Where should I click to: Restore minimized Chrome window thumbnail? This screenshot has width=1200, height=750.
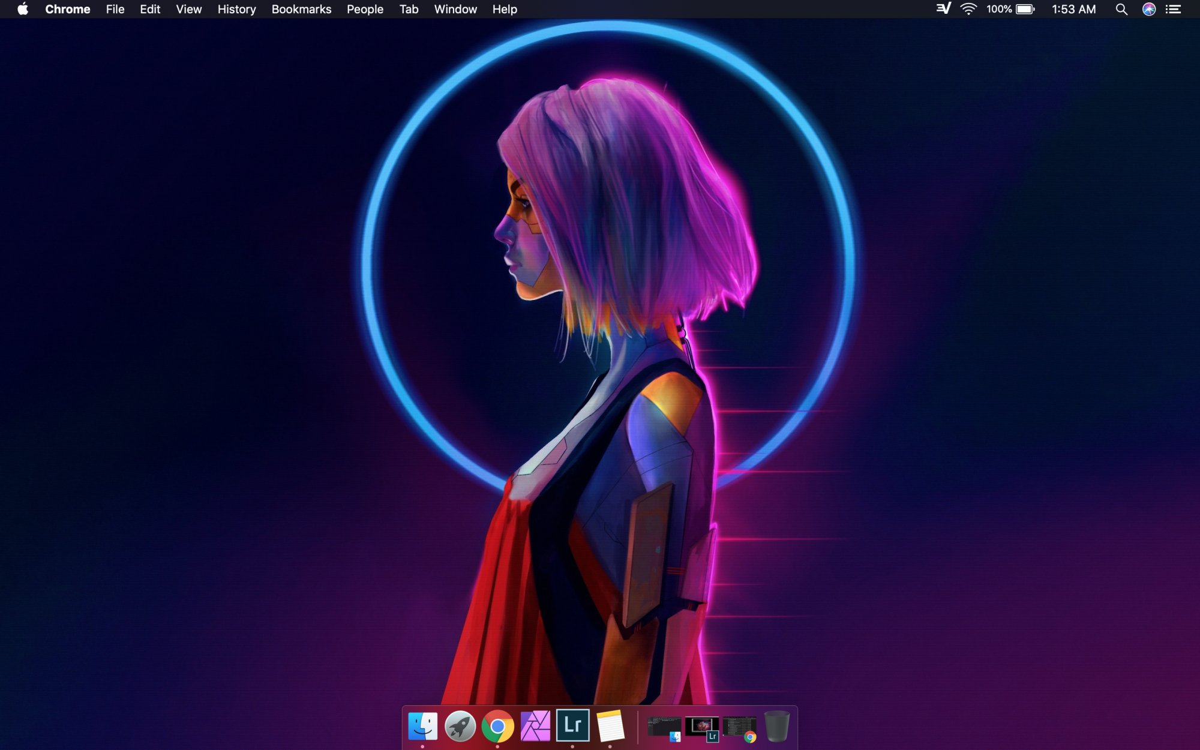[739, 727]
